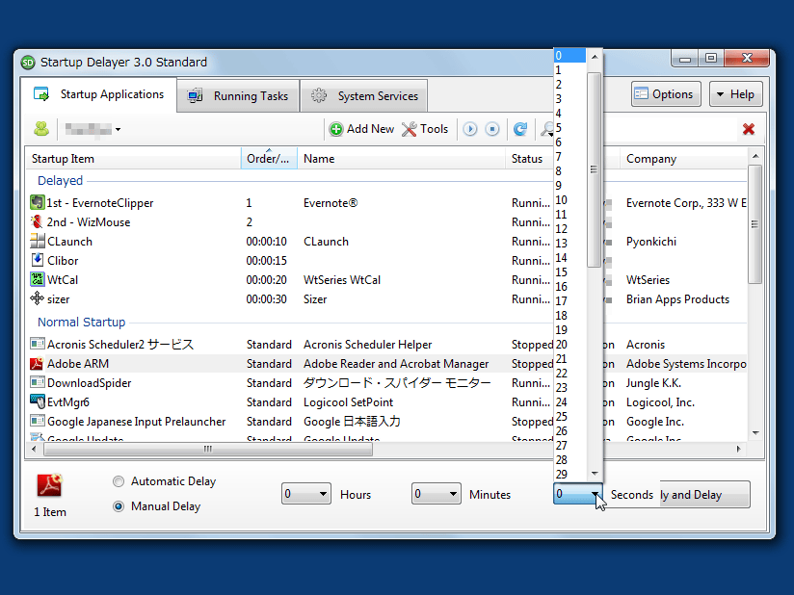Switch to the System Services tab
Viewport: 794px width, 595px height.
(x=364, y=96)
